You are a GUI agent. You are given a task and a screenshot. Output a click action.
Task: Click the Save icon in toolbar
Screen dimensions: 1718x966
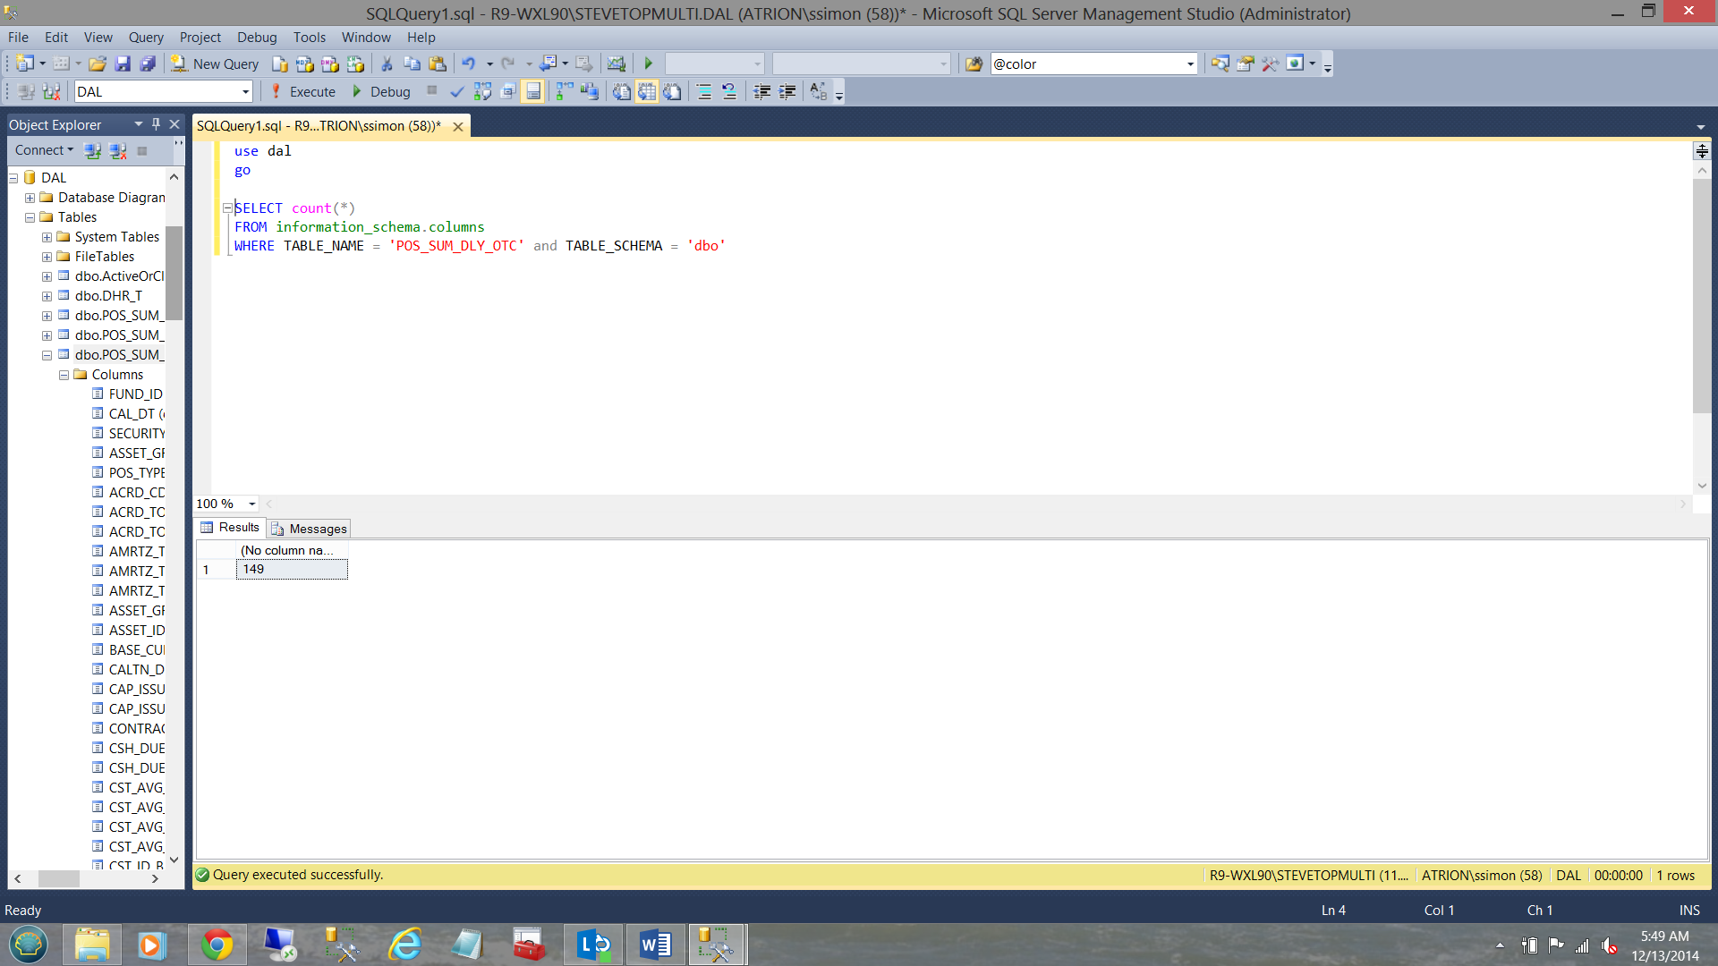point(123,64)
